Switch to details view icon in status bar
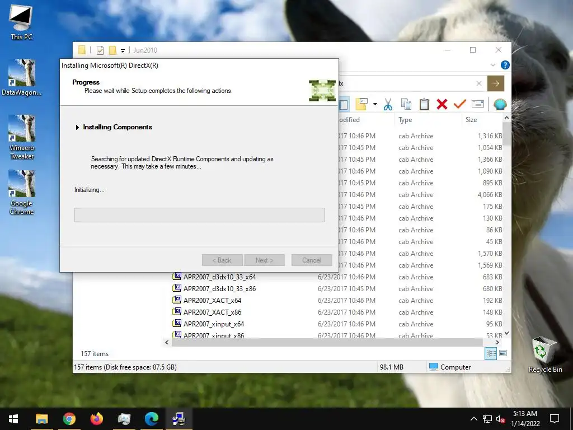 click(491, 353)
